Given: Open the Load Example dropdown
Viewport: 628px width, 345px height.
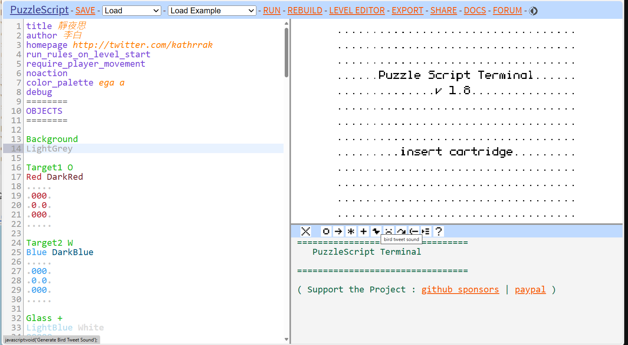Looking at the screenshot, I should coord(212,11).
